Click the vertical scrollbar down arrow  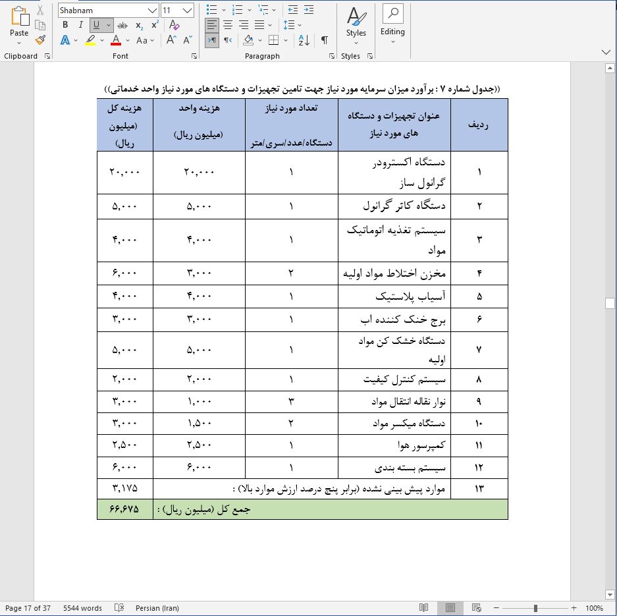tap(610, 595)
